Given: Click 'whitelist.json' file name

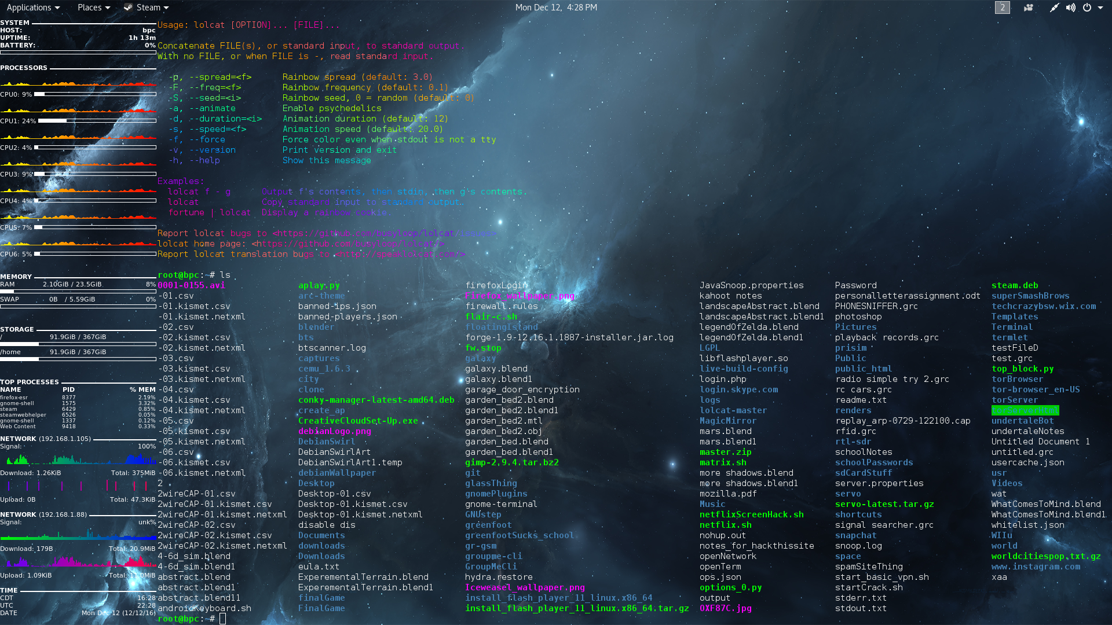Looking at the screenshot, I should (x=1028, y=525).
